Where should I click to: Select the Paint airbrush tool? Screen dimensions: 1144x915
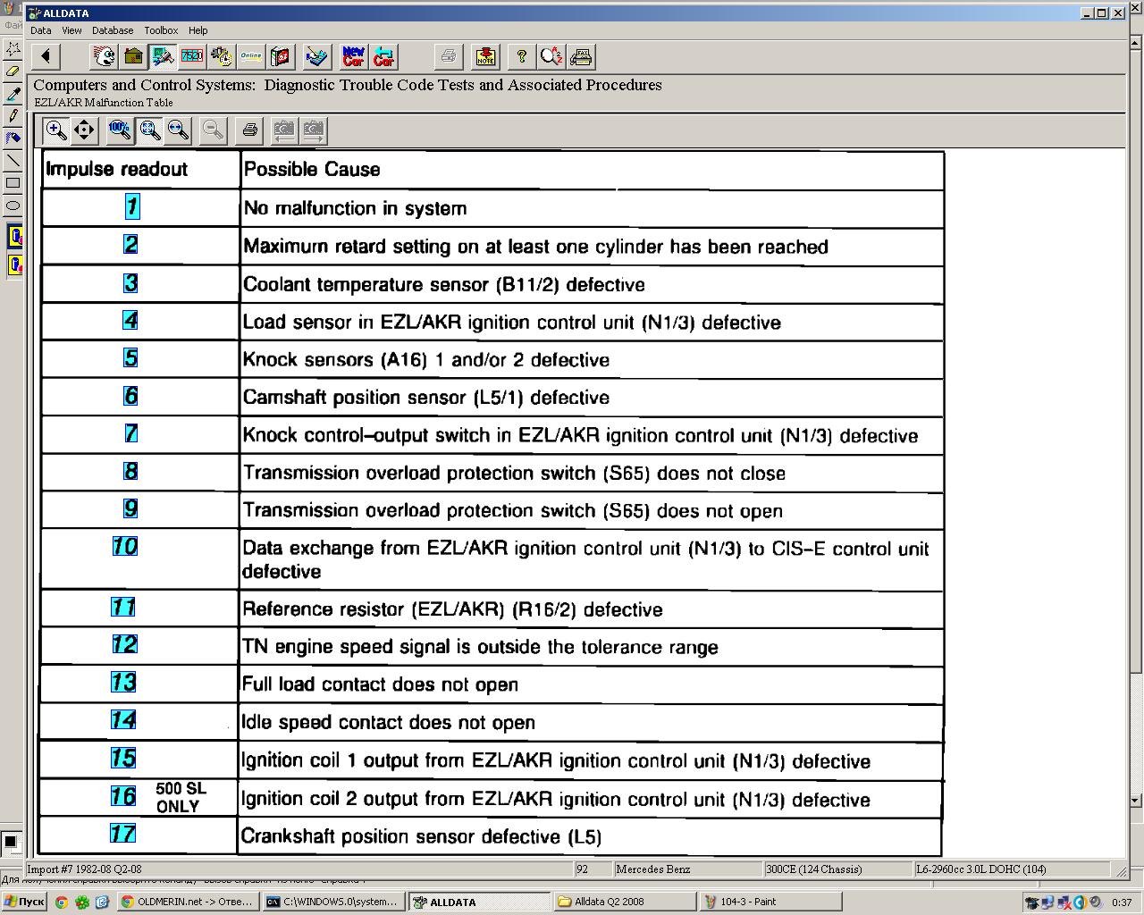[x=13, y=139]
